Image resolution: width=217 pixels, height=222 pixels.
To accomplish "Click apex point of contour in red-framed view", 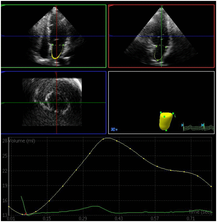I will tap(158, 60).
